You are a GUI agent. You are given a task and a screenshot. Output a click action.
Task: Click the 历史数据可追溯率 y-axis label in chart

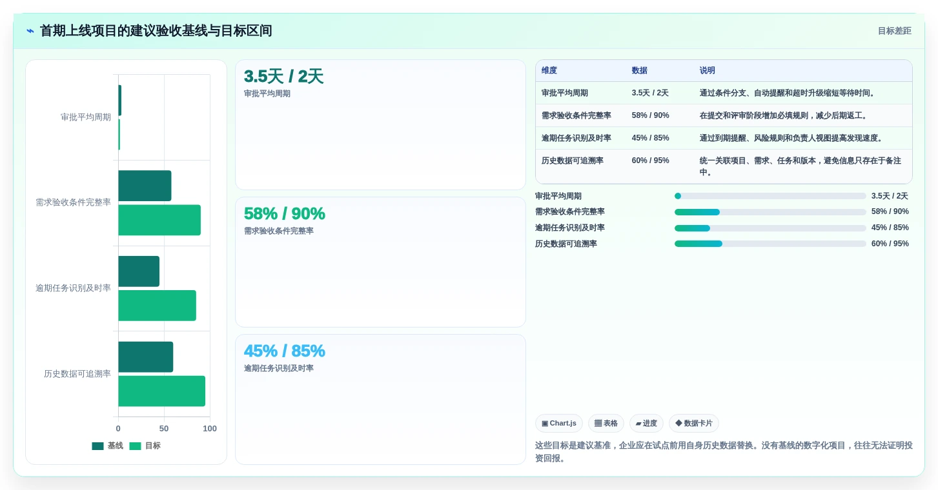point(77,374)
